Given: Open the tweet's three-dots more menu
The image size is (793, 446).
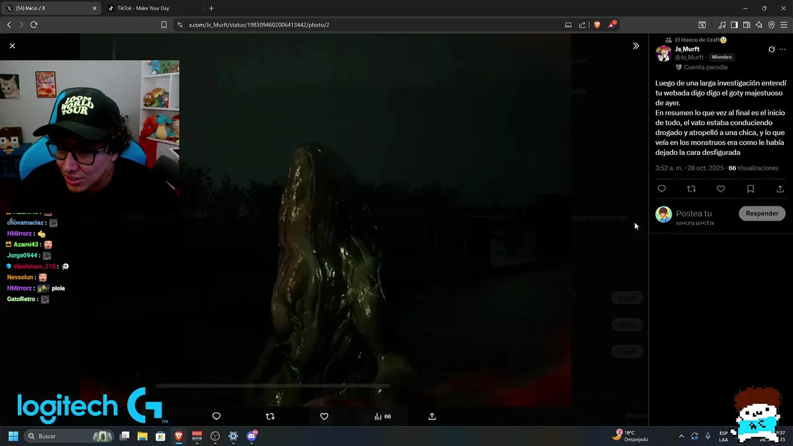Looking at the screenshot, I should [782, 50].
